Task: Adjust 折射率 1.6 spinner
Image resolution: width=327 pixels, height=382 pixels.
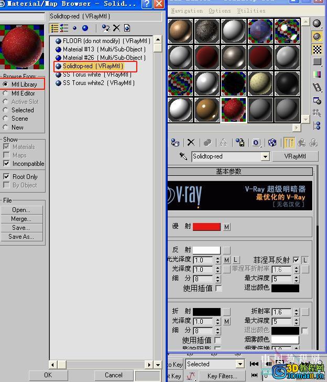Action: point(297,312)
